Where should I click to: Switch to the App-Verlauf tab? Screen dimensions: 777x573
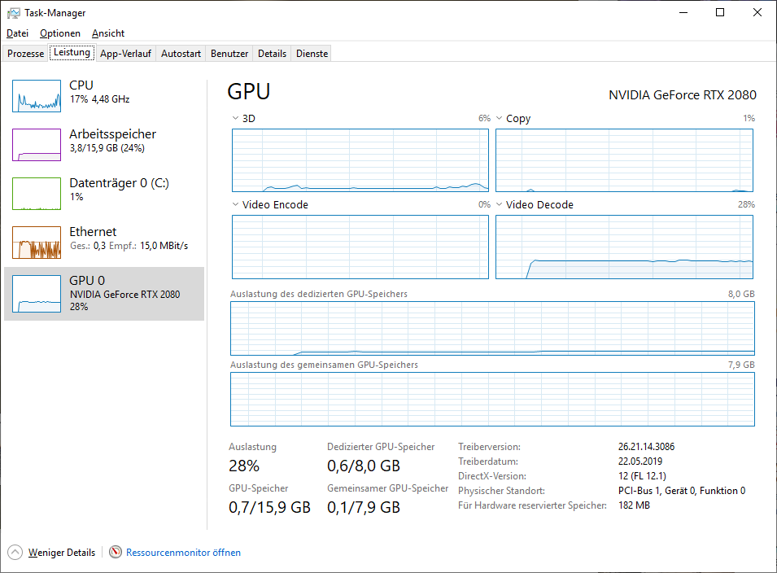pos(125,54)
